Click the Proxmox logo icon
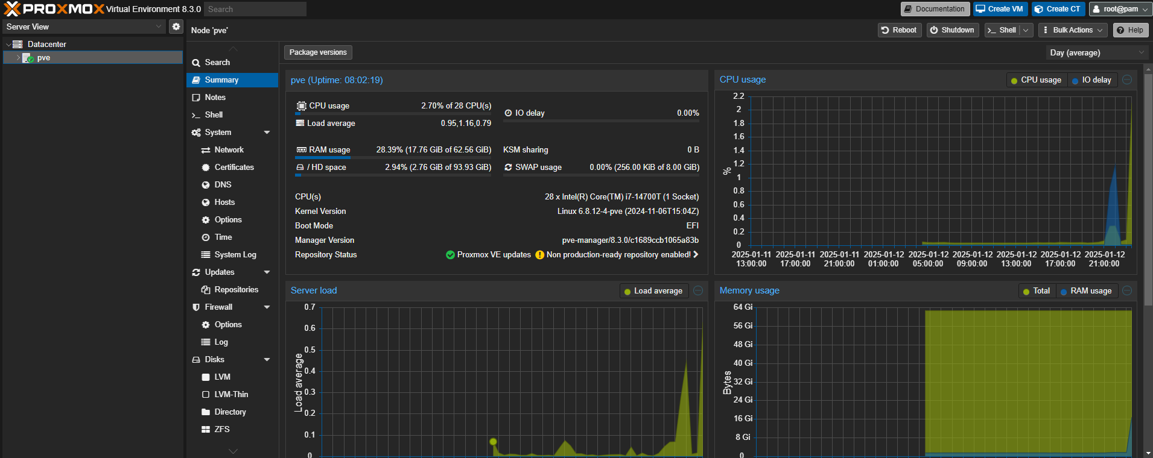Viewport: 1153px width, 458px height. pyautogui.click(x=12, y=9)
